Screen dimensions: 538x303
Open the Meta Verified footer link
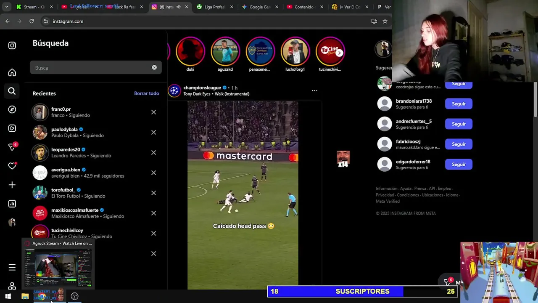click(388, 201)
